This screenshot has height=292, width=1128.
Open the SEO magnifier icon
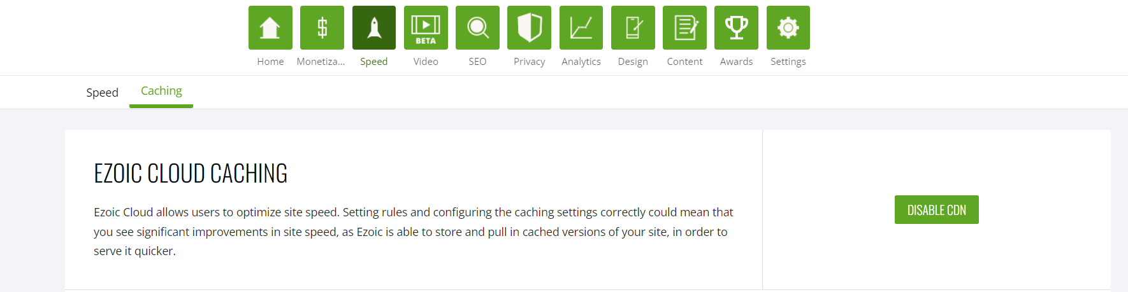coord(477,27)
